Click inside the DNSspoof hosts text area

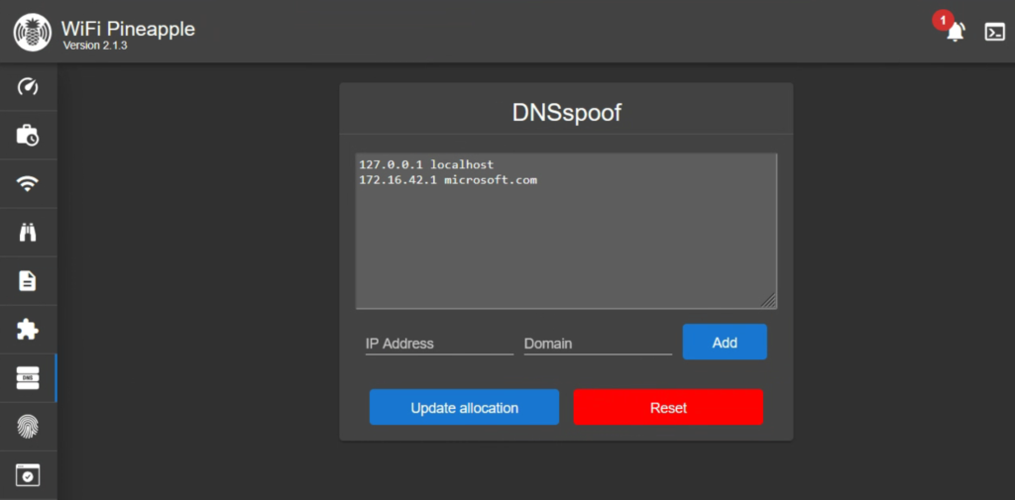tap(566, 231)
